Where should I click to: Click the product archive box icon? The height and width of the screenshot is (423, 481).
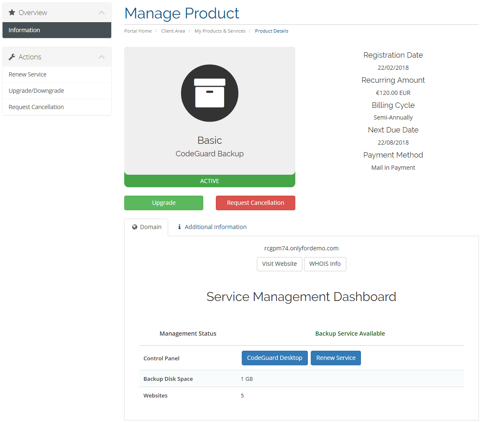(x=210, y=93)
